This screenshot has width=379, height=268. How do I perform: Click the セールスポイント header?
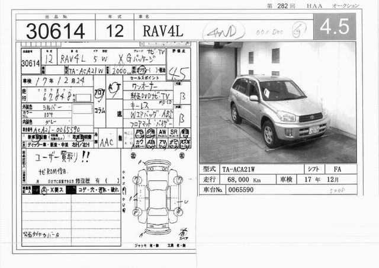pos(144,78)
